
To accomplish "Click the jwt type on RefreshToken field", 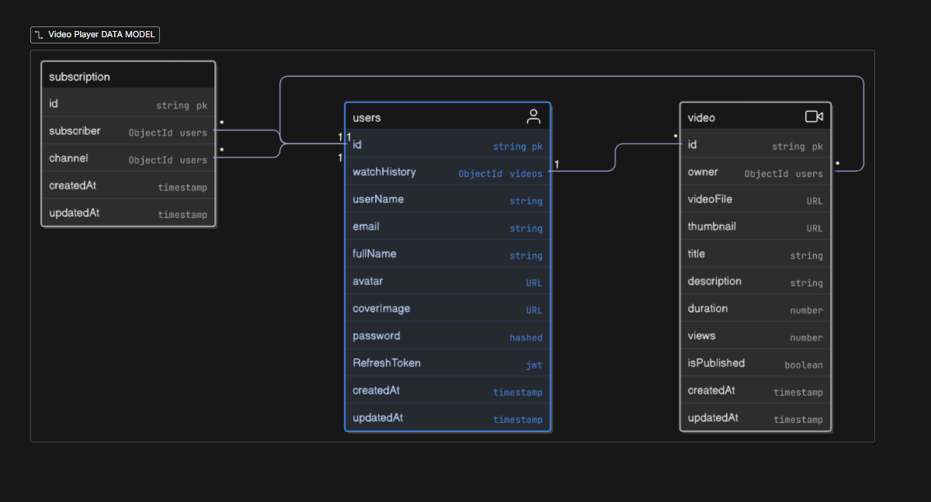I will pyautogui.click(x=536, y=365).
